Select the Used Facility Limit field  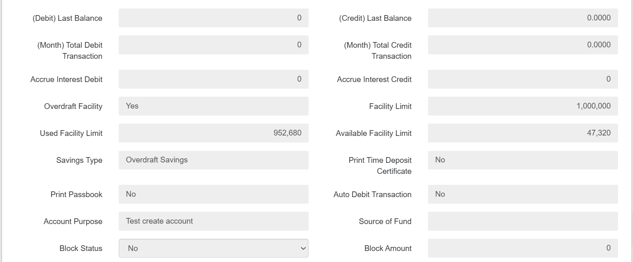[x=213, y=133]
